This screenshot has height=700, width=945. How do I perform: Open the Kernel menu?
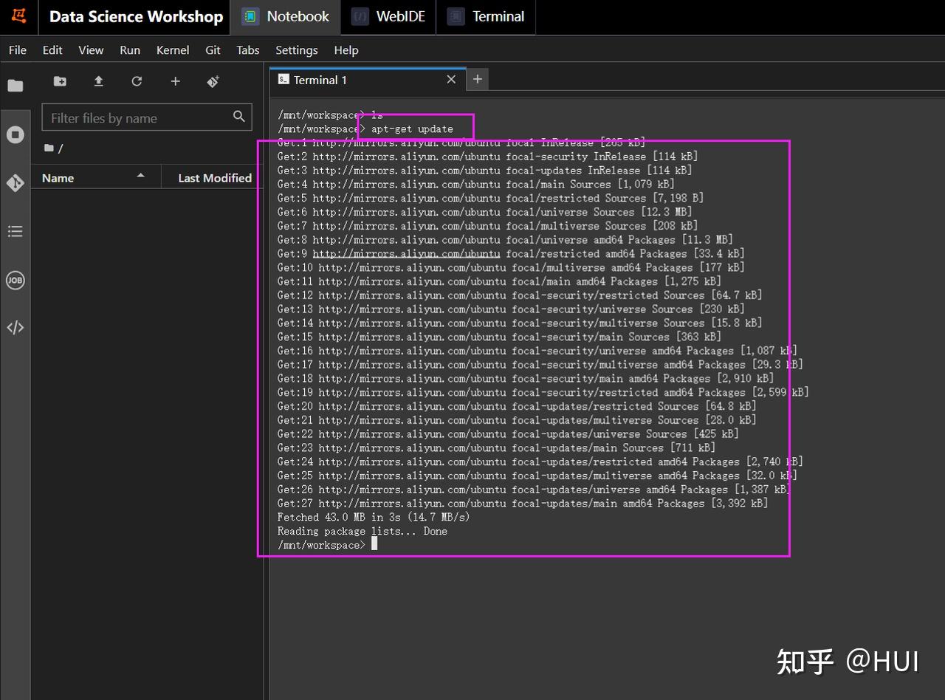coord(173,50)
